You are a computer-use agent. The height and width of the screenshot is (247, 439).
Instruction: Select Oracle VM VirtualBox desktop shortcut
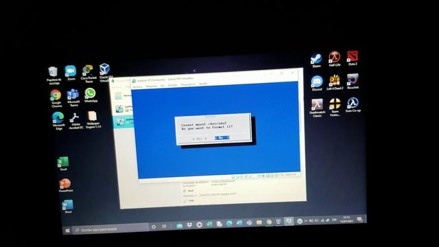(105, 72)
